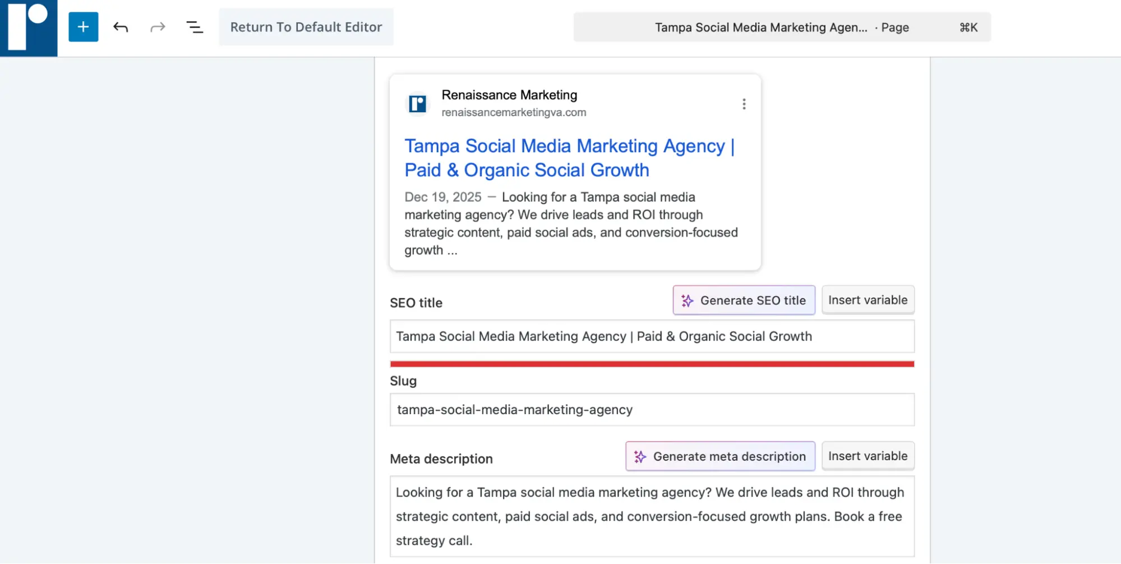Open the document overview list icon
Screen dimensions: 1121x564
pyautogui.click(x=195, y=26)
